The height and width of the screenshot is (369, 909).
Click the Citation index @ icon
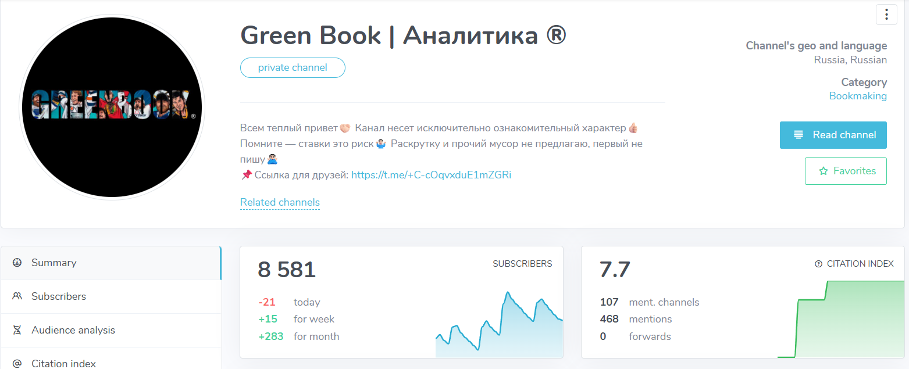point(17,364)
